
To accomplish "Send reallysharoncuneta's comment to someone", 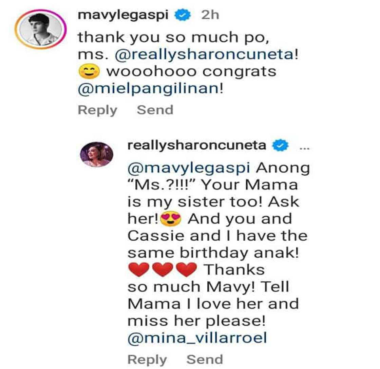I will point(205,359).
